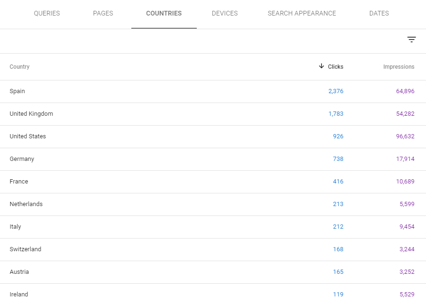Select the Netherlands row

(x=26, y=204)
